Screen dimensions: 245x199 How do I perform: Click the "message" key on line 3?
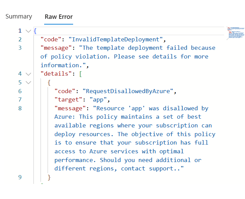tap(56, 48)
